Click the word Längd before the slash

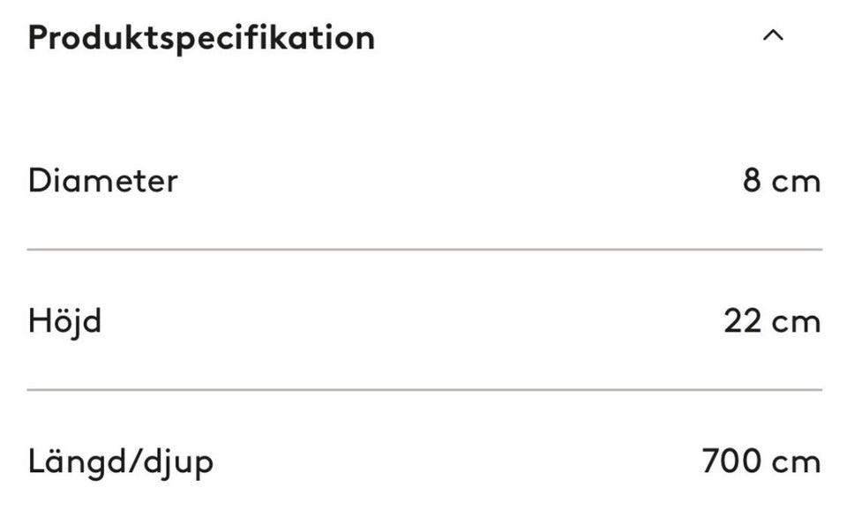coord(75,461)
